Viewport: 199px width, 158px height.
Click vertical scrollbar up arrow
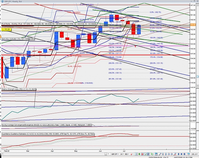pyautogui.click(x=197, y=5)
